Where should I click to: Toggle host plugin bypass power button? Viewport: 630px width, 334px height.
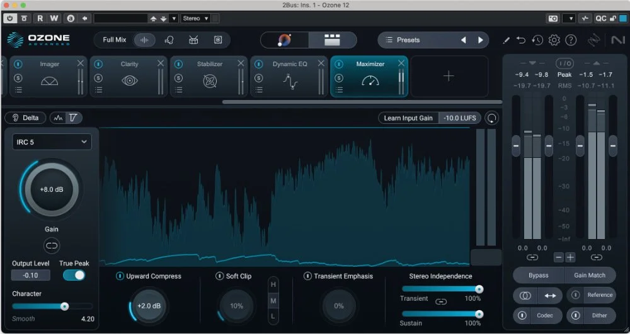[x=9, y=18]
